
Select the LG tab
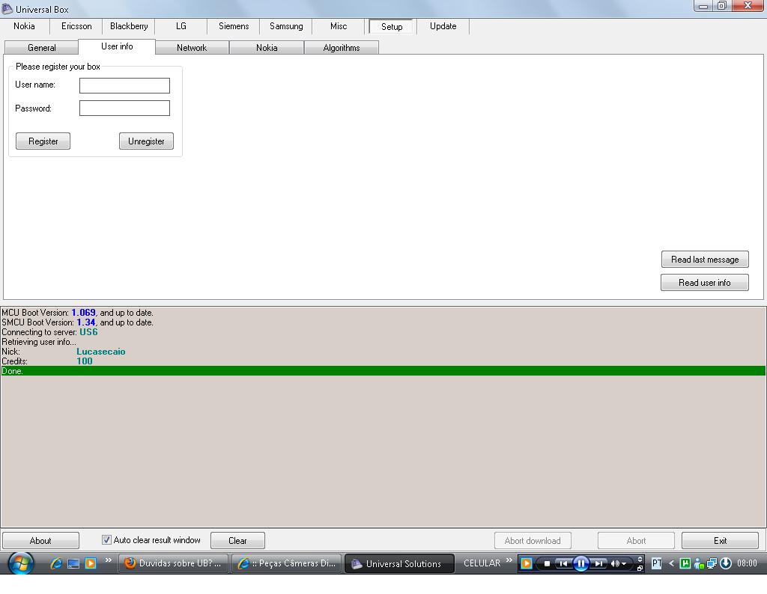pos(181,26)
